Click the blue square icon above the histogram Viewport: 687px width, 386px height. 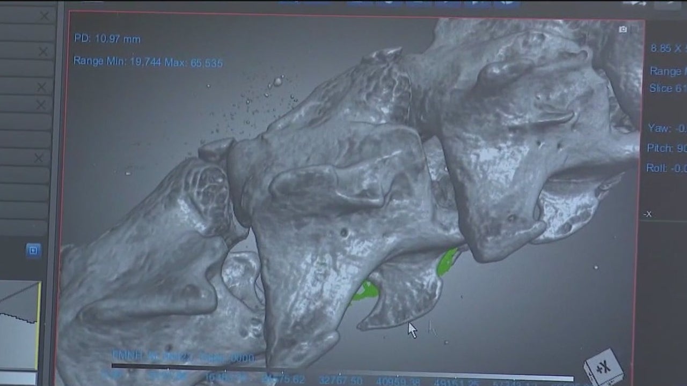tap(33, 250)
